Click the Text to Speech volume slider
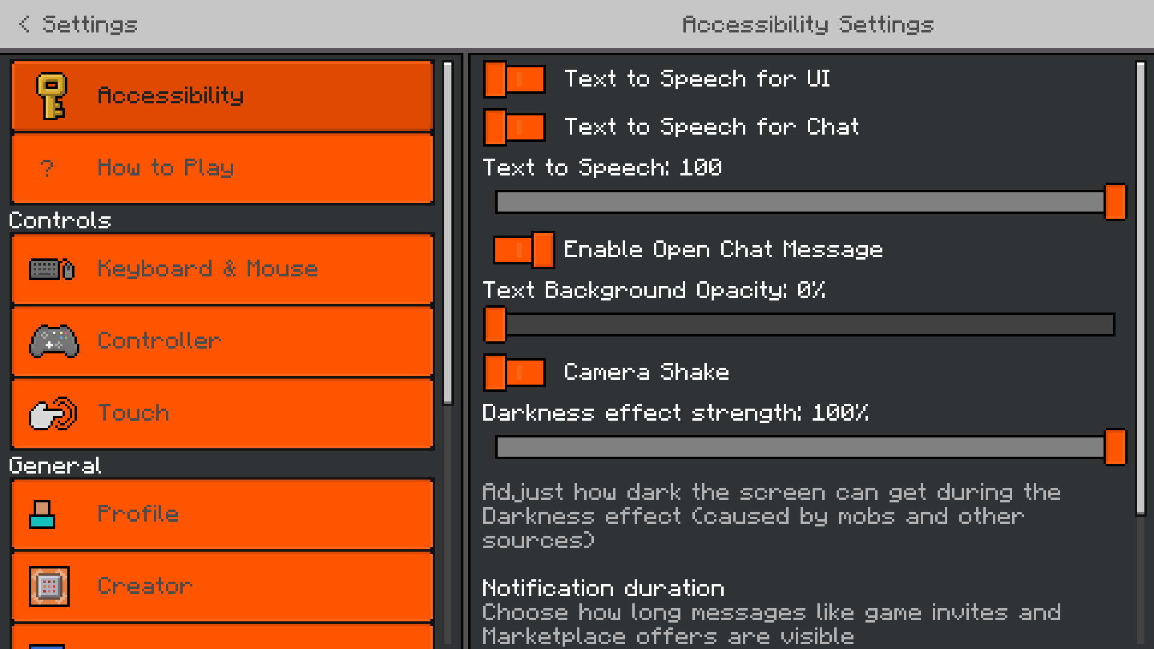 click(x=805, y=202)
